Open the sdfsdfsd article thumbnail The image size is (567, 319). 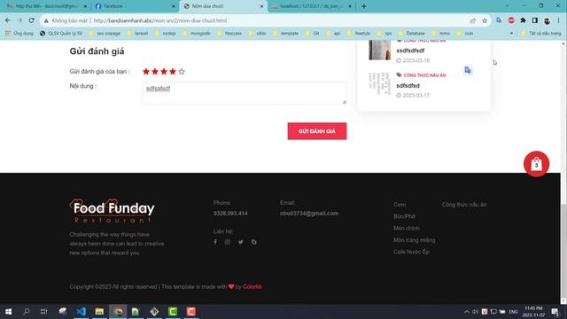click(x=380, y=83)
